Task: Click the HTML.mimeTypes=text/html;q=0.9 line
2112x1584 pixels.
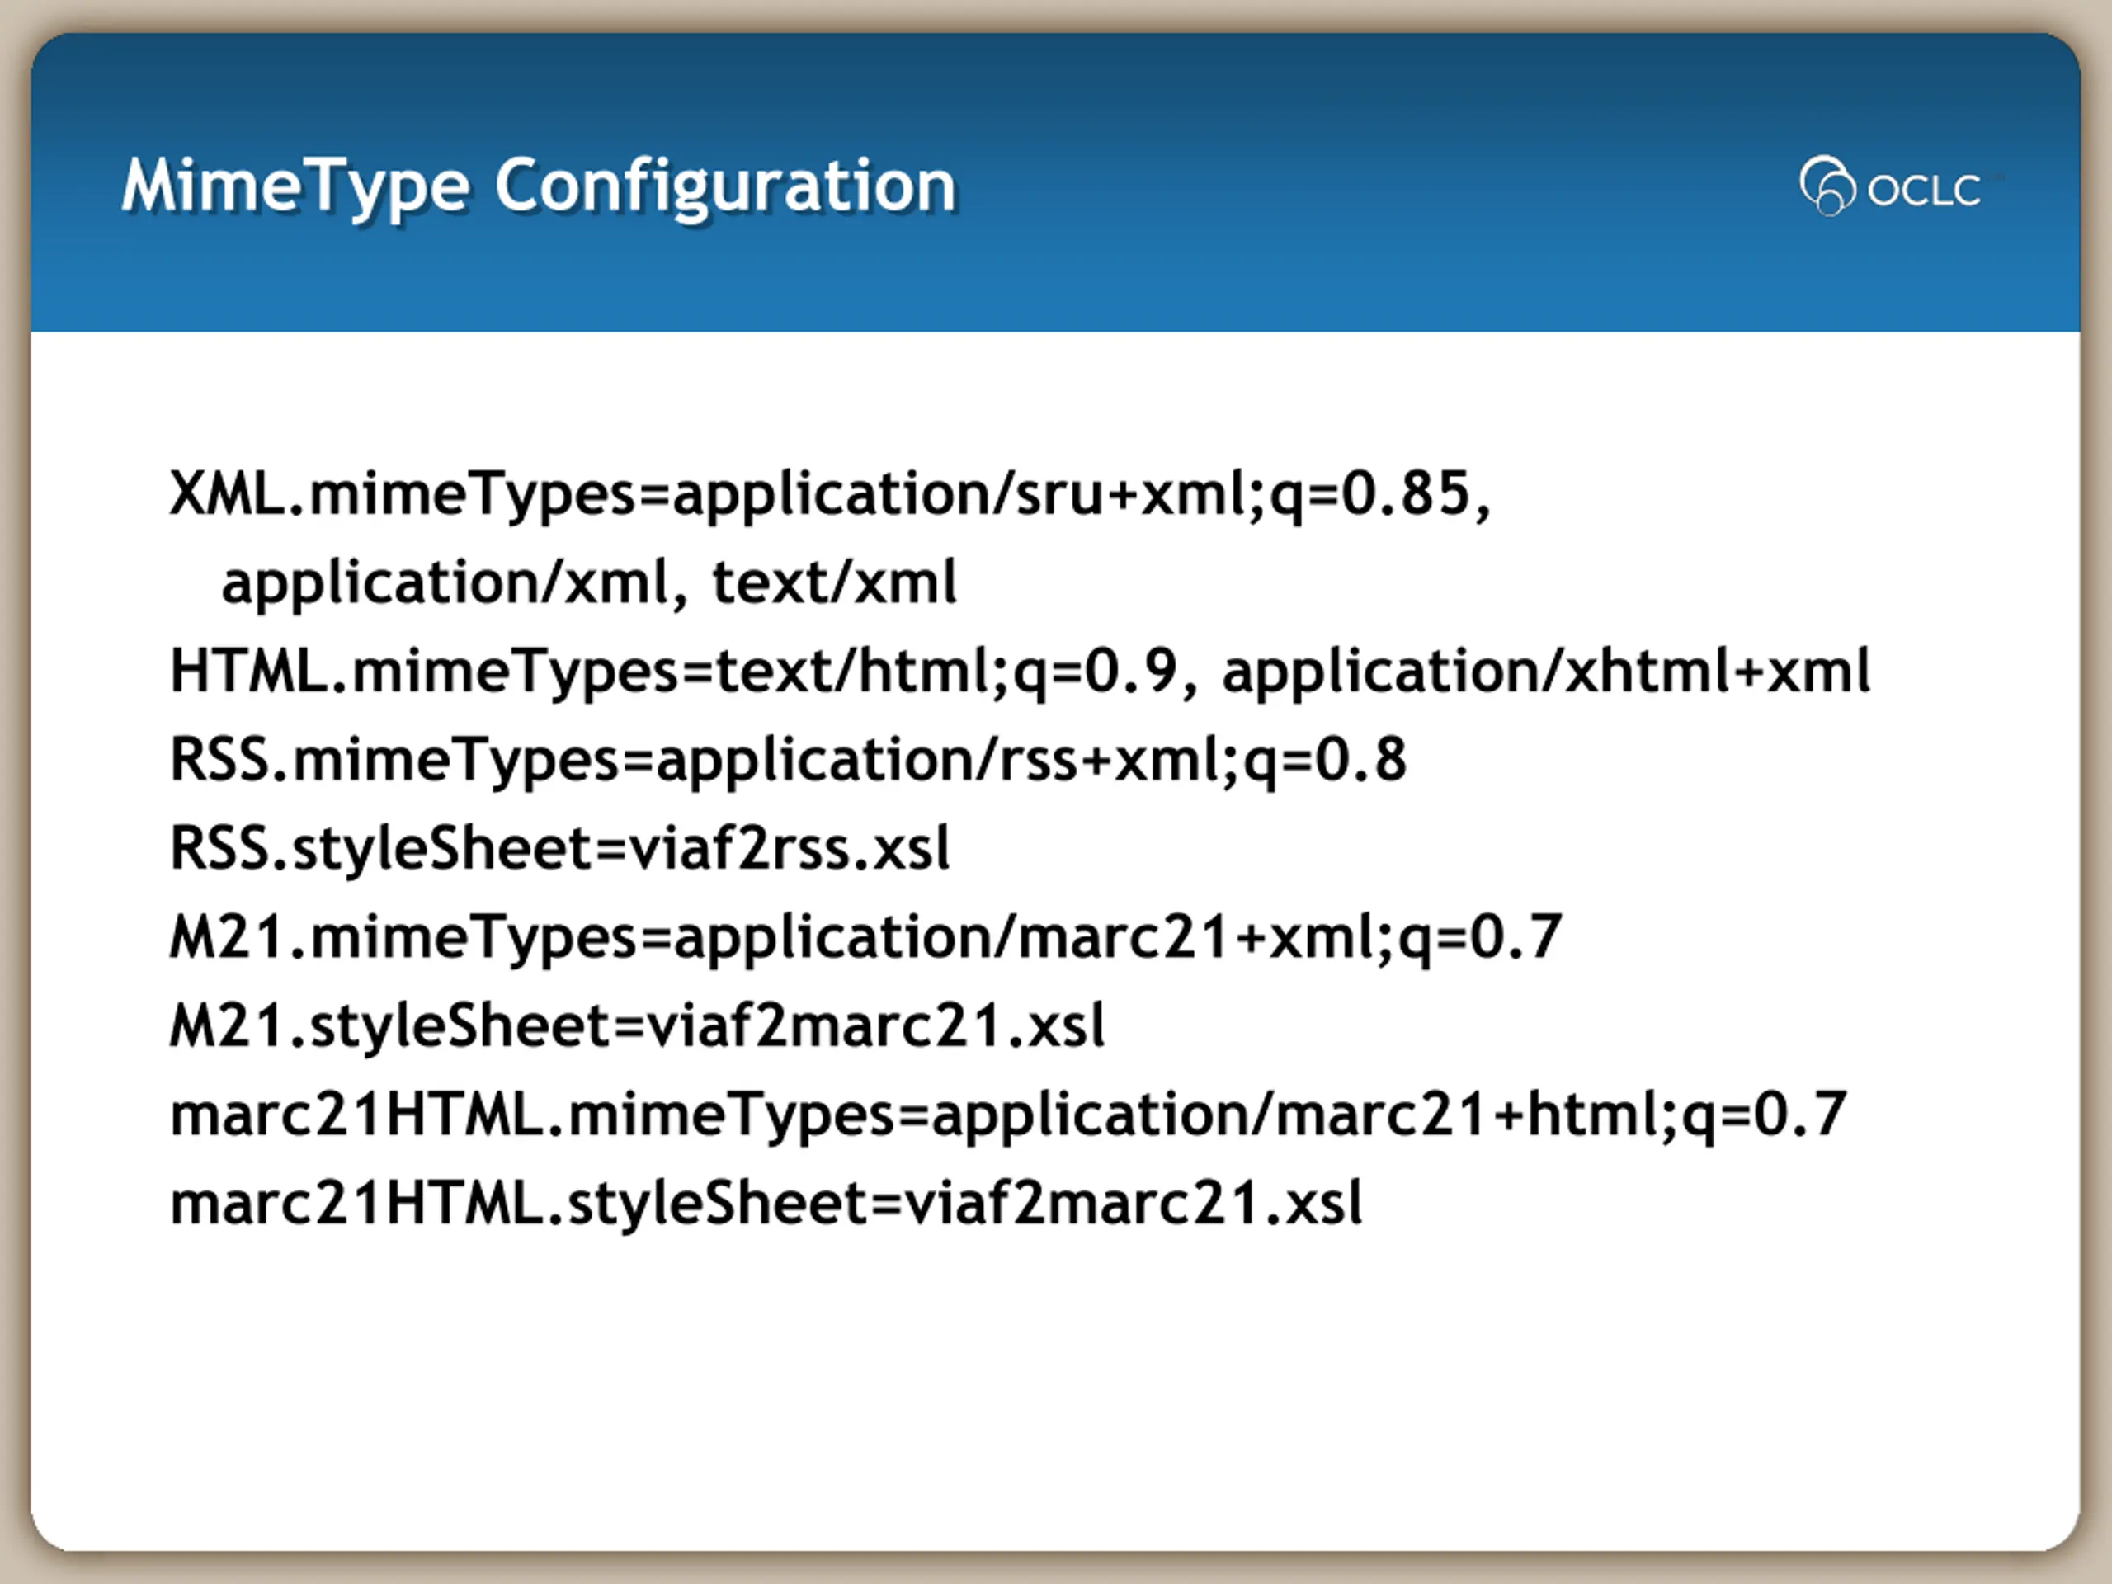Action: tap(1020, 672)
